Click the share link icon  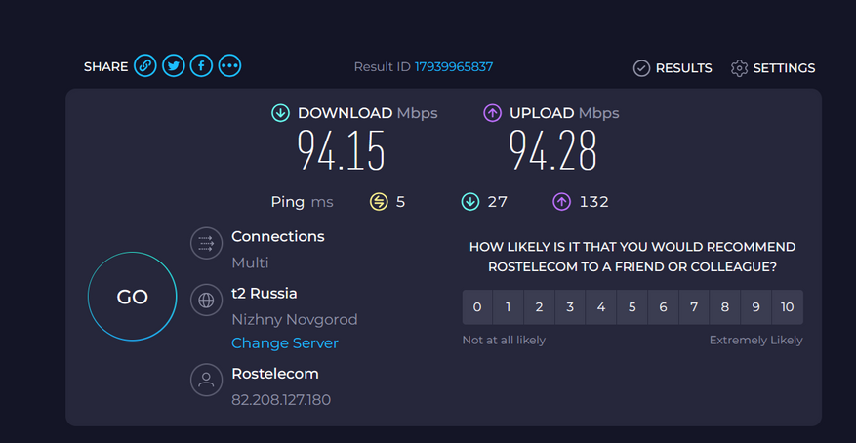(144, 66)
